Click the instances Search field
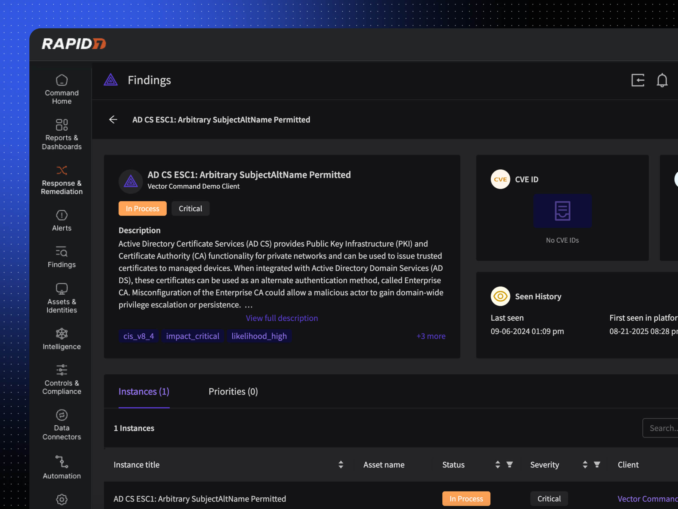678x509 pixels. 662,428
